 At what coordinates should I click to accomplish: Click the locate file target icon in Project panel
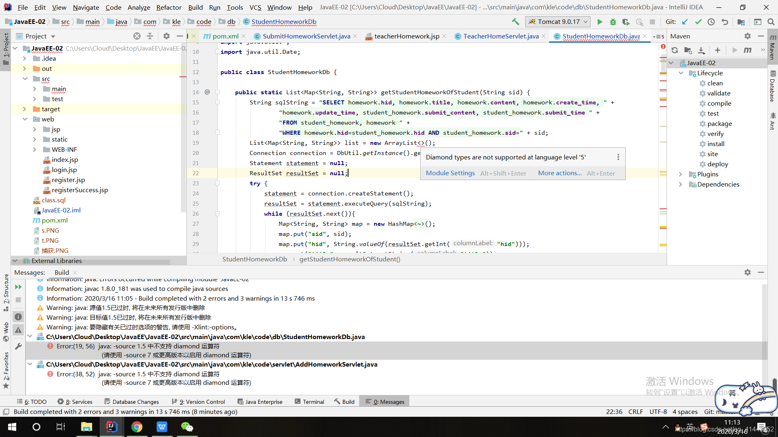(137, 36)
